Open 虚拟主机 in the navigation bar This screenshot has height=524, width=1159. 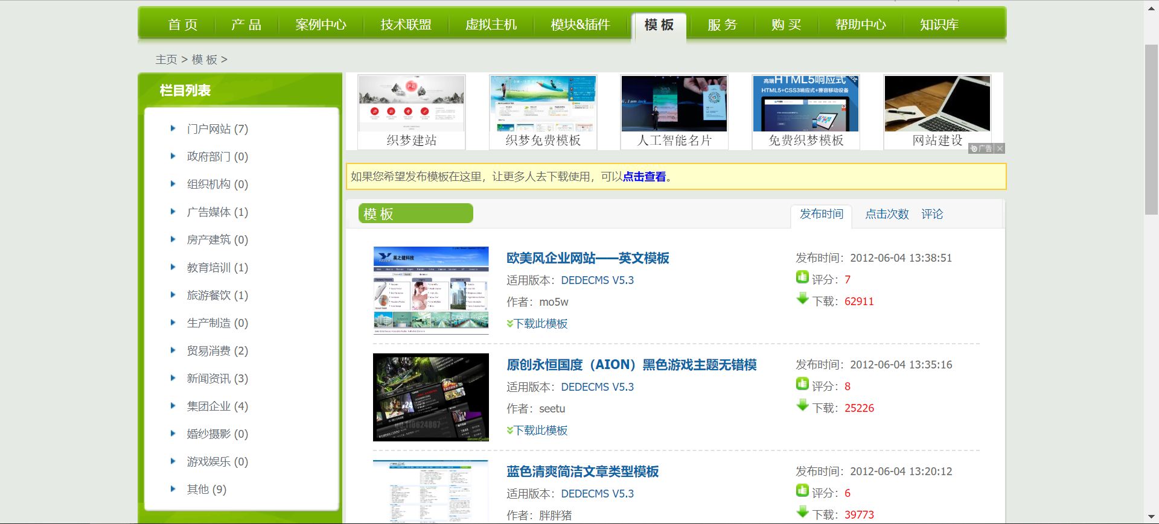(491, 25)
